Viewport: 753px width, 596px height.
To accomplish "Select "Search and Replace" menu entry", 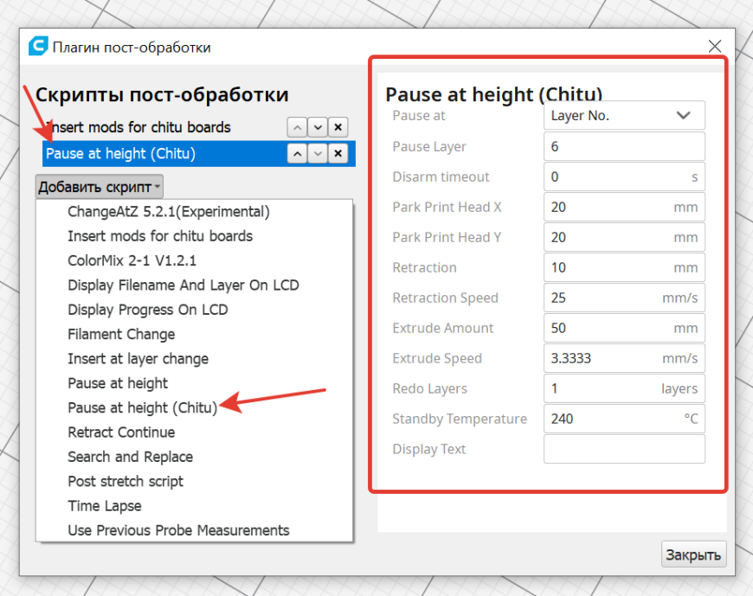I will click(130, 457).
